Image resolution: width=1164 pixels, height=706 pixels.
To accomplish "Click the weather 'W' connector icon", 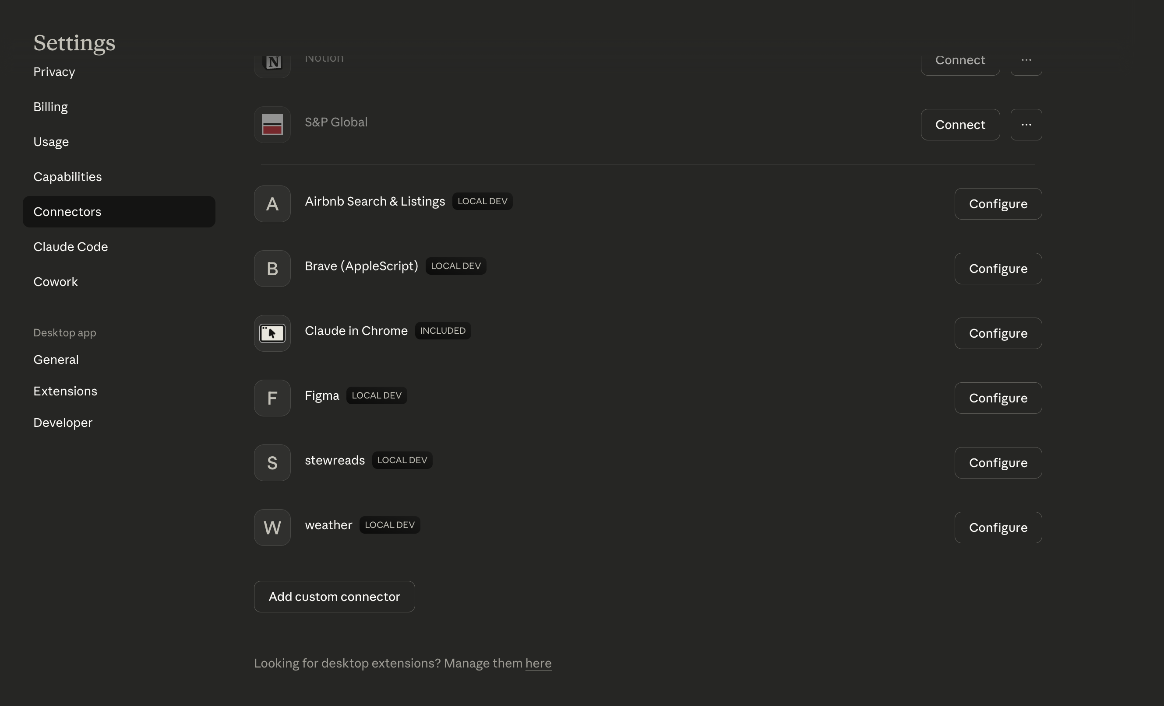I will click(x=272, y=527).
